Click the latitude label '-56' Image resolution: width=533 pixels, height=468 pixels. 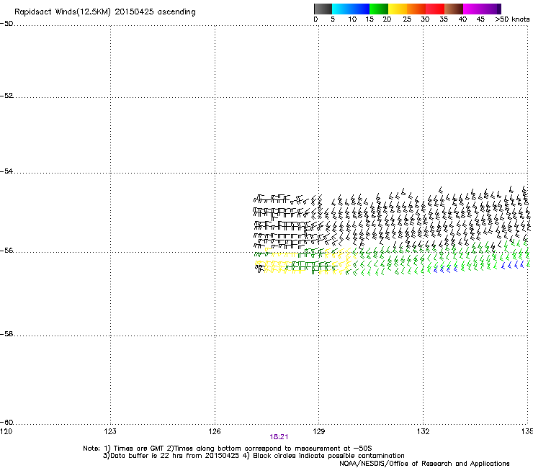tap(6, 250)
